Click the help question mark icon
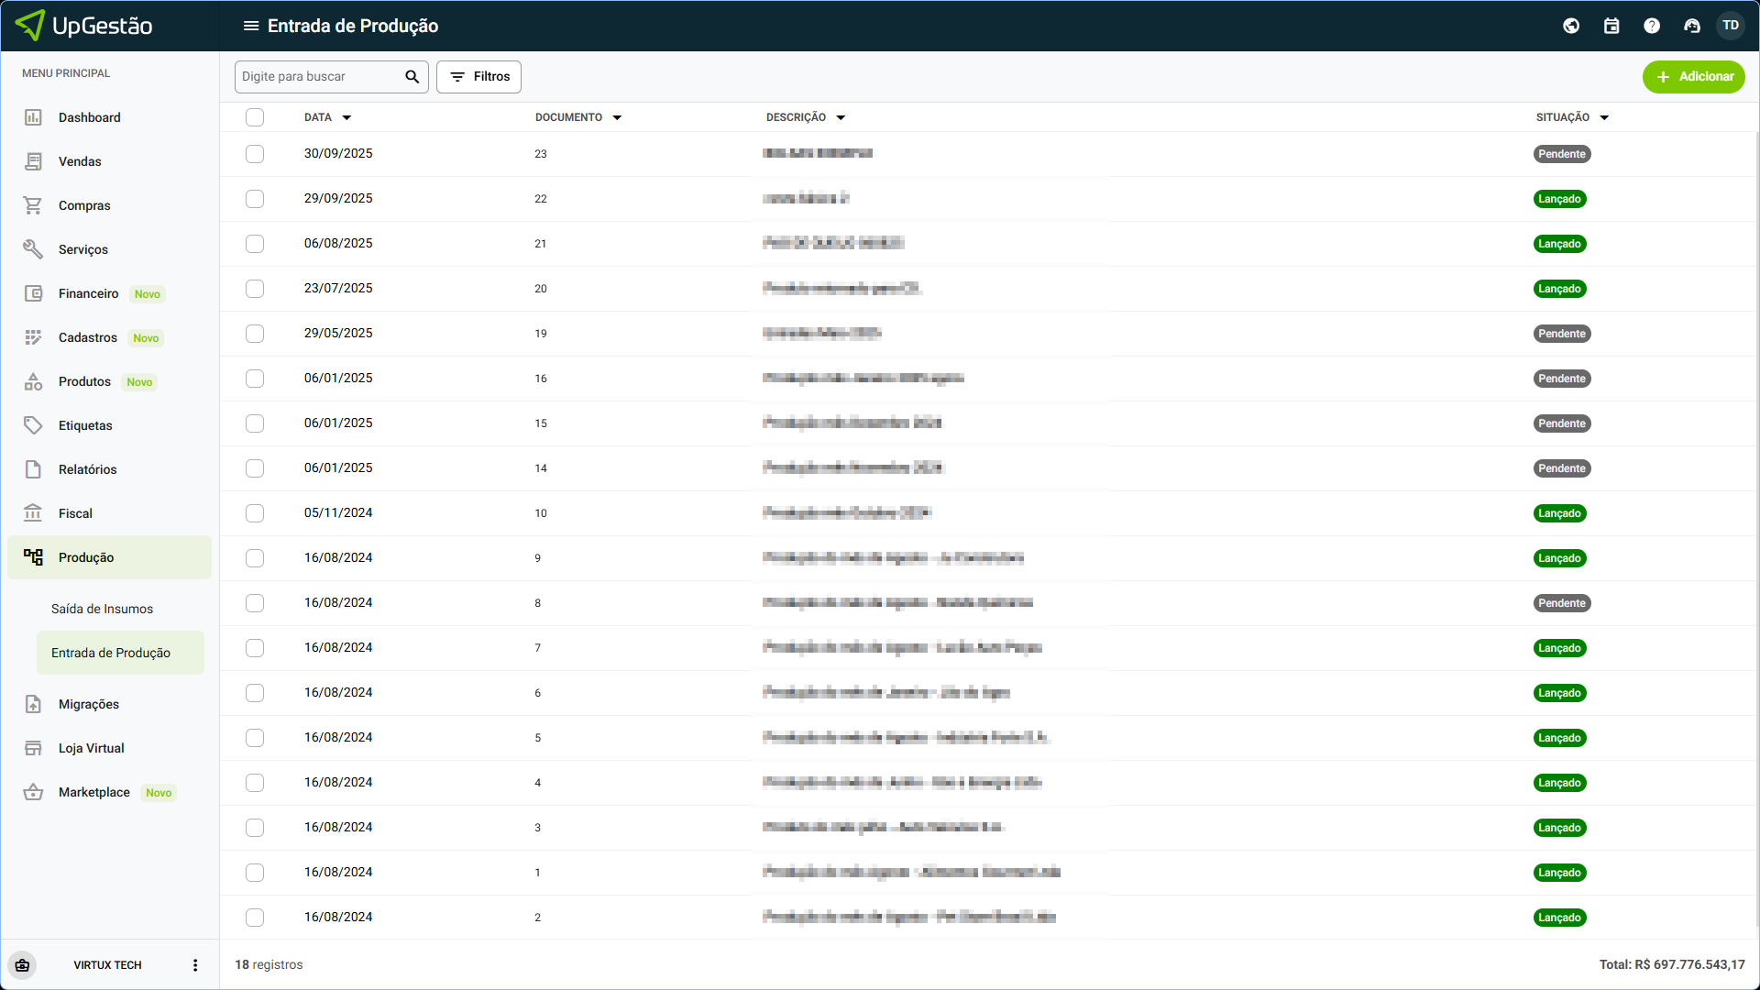The height and width of the screenshot is (990, 1760). tap(1651, 26)
